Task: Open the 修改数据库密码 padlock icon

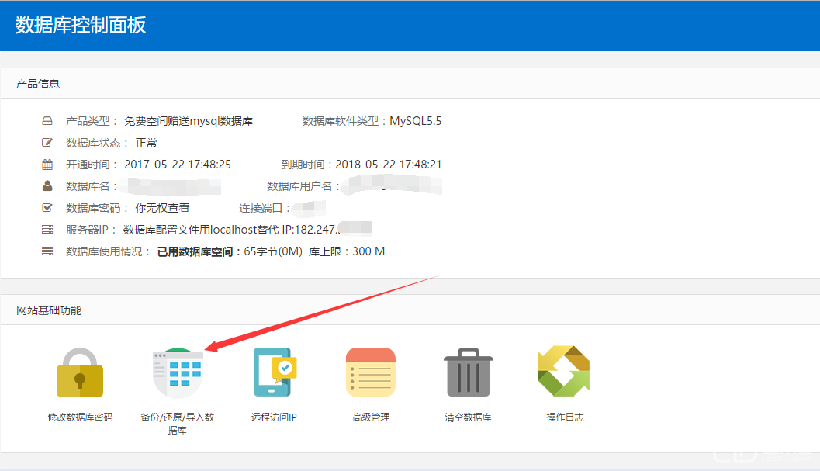Action: point(80,372)
